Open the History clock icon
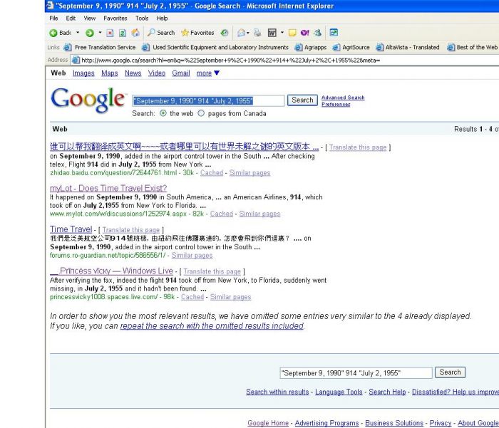Image resolution: width=499 pixels, height=428 pixels. click(x=225, y=33)
